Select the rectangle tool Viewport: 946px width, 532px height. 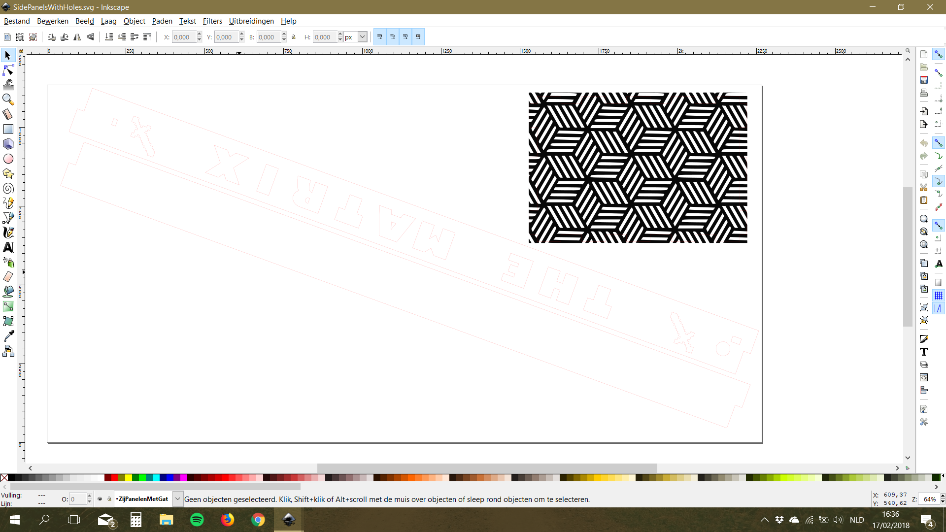(x=8, y=129)
